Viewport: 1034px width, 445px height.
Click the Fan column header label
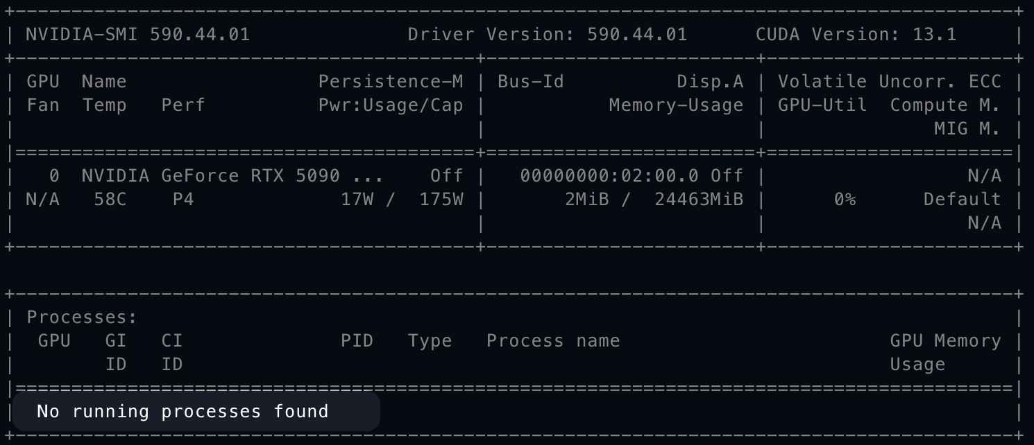[x=42, y=105]
